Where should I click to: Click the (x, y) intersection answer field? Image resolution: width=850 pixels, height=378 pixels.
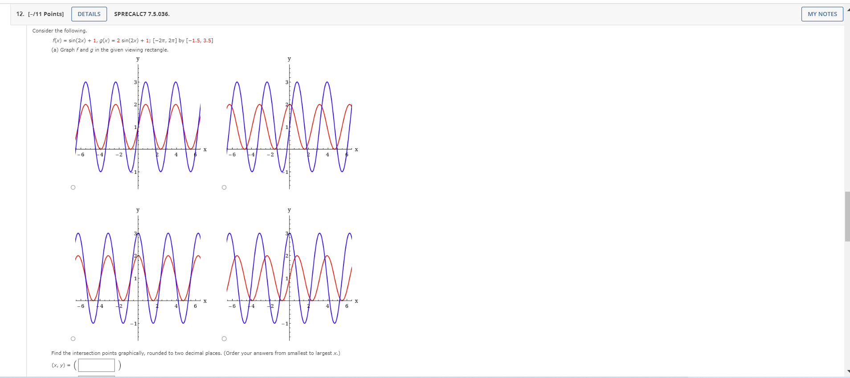point(97,365)
